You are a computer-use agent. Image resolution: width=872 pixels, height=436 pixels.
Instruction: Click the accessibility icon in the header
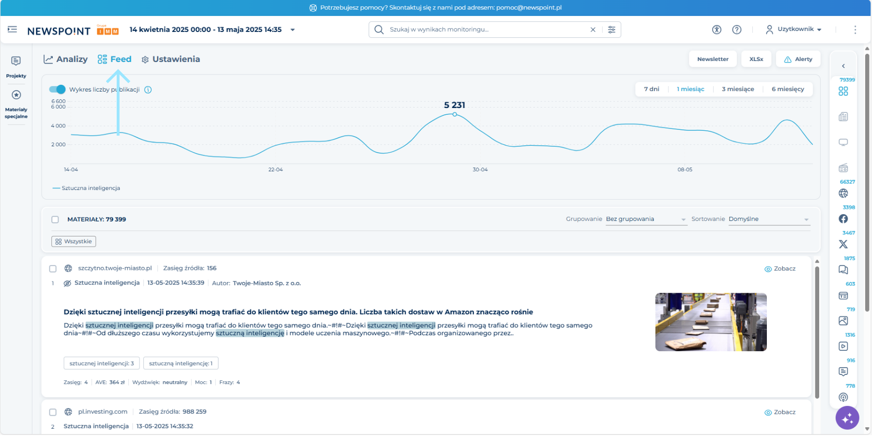717,30
